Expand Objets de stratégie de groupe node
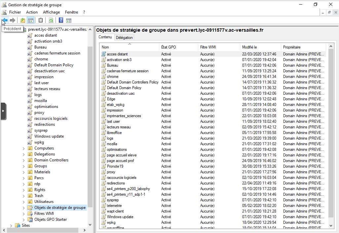The image size is (339, 233). coord(23,208)
